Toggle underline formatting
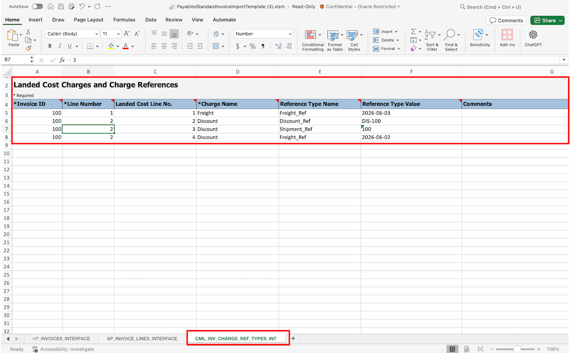This screenshot has width=570, height=353. 70,46
